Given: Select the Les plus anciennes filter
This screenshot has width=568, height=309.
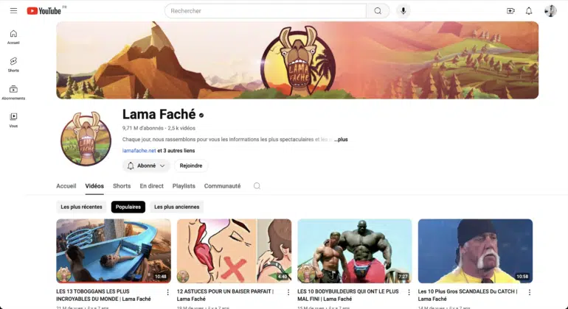Looking at the screenshot, I should tap(177, 207).
